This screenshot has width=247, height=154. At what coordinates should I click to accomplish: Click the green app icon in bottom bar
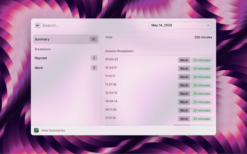(36, 131)
